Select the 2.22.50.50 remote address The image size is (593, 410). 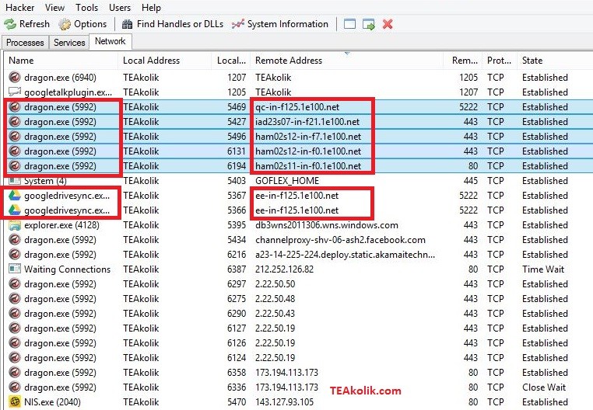[x=275, y=284]
